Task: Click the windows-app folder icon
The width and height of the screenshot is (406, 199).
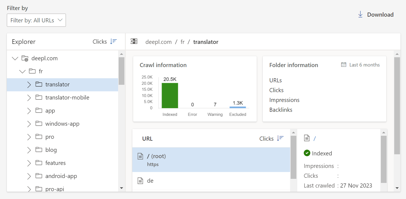Action: click(x=39, y=123)
